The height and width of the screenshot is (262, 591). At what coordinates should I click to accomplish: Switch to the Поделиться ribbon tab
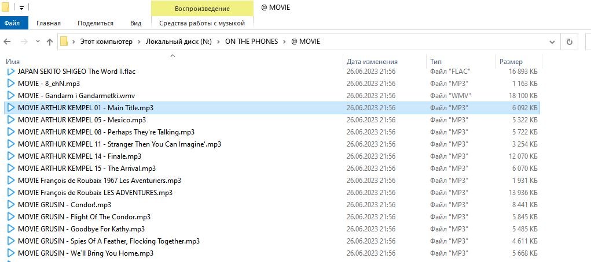tap(96, 23)
